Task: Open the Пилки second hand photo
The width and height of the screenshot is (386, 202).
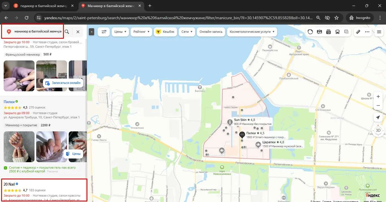Action: click(51, 147)
